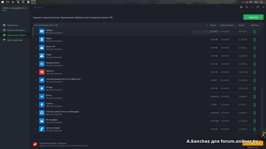Click the ENG language indicator
Image resolution: width=266 pixels, height=149 pixels.
tap(251, 2)
